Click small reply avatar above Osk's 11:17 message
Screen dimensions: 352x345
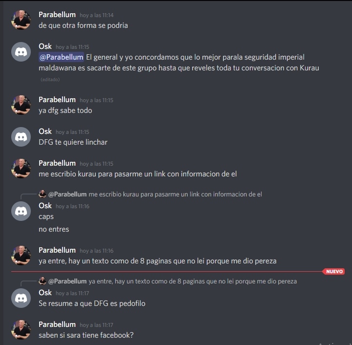(x=43, y=281)
